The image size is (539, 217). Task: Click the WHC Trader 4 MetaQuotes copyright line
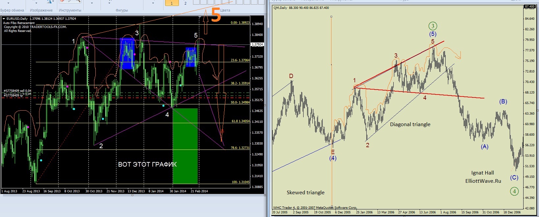pyautogui.click(x=315, y=208)
